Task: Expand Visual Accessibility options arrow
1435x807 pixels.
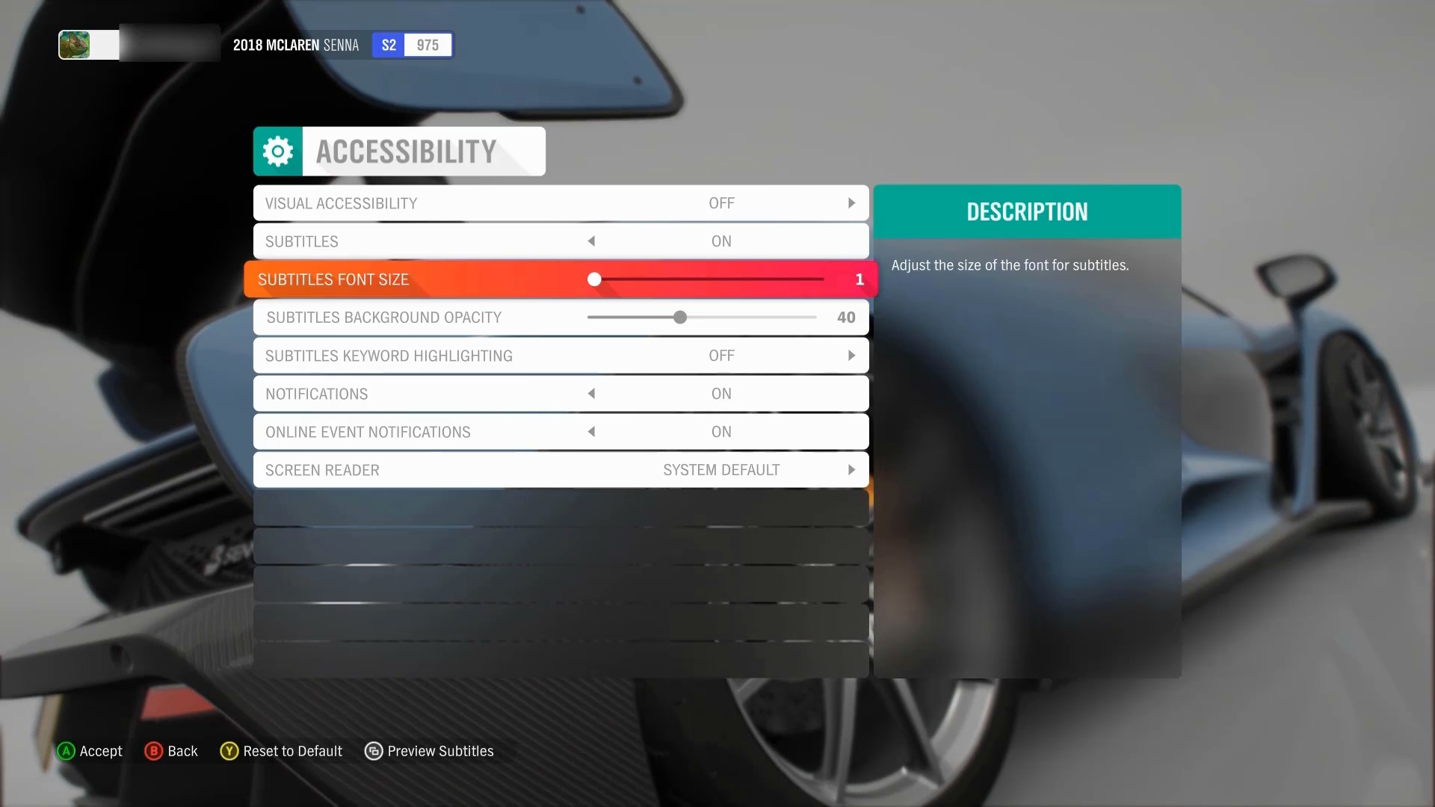Action: [x=851, y=203]
